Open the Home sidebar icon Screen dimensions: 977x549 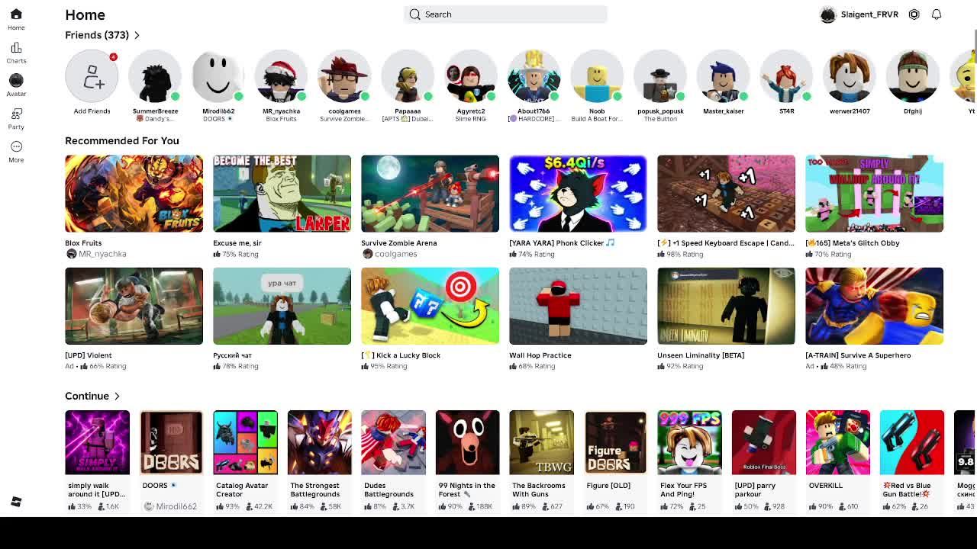point(16,14)
